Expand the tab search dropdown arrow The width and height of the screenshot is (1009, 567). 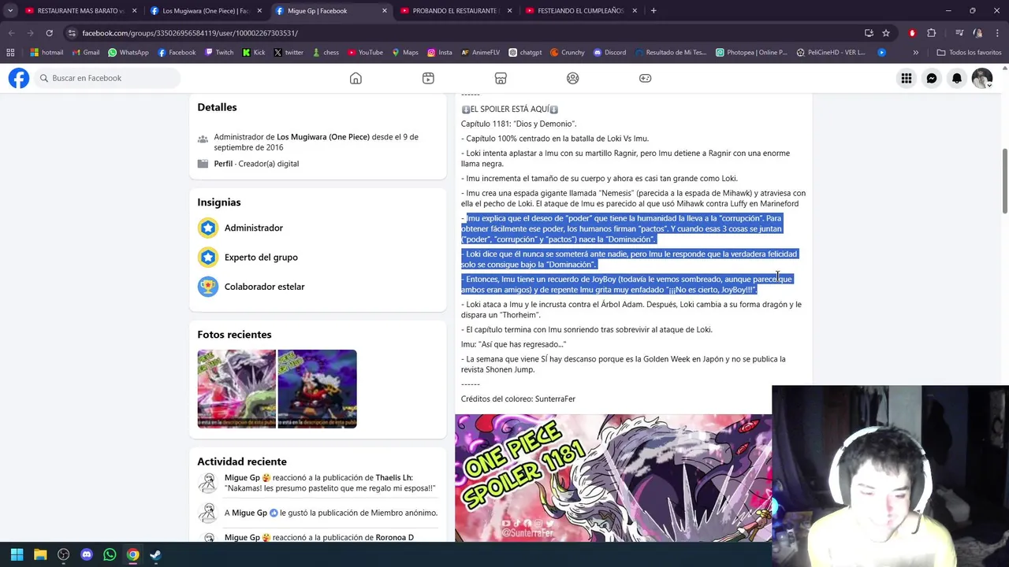click(x=10, y=10)
